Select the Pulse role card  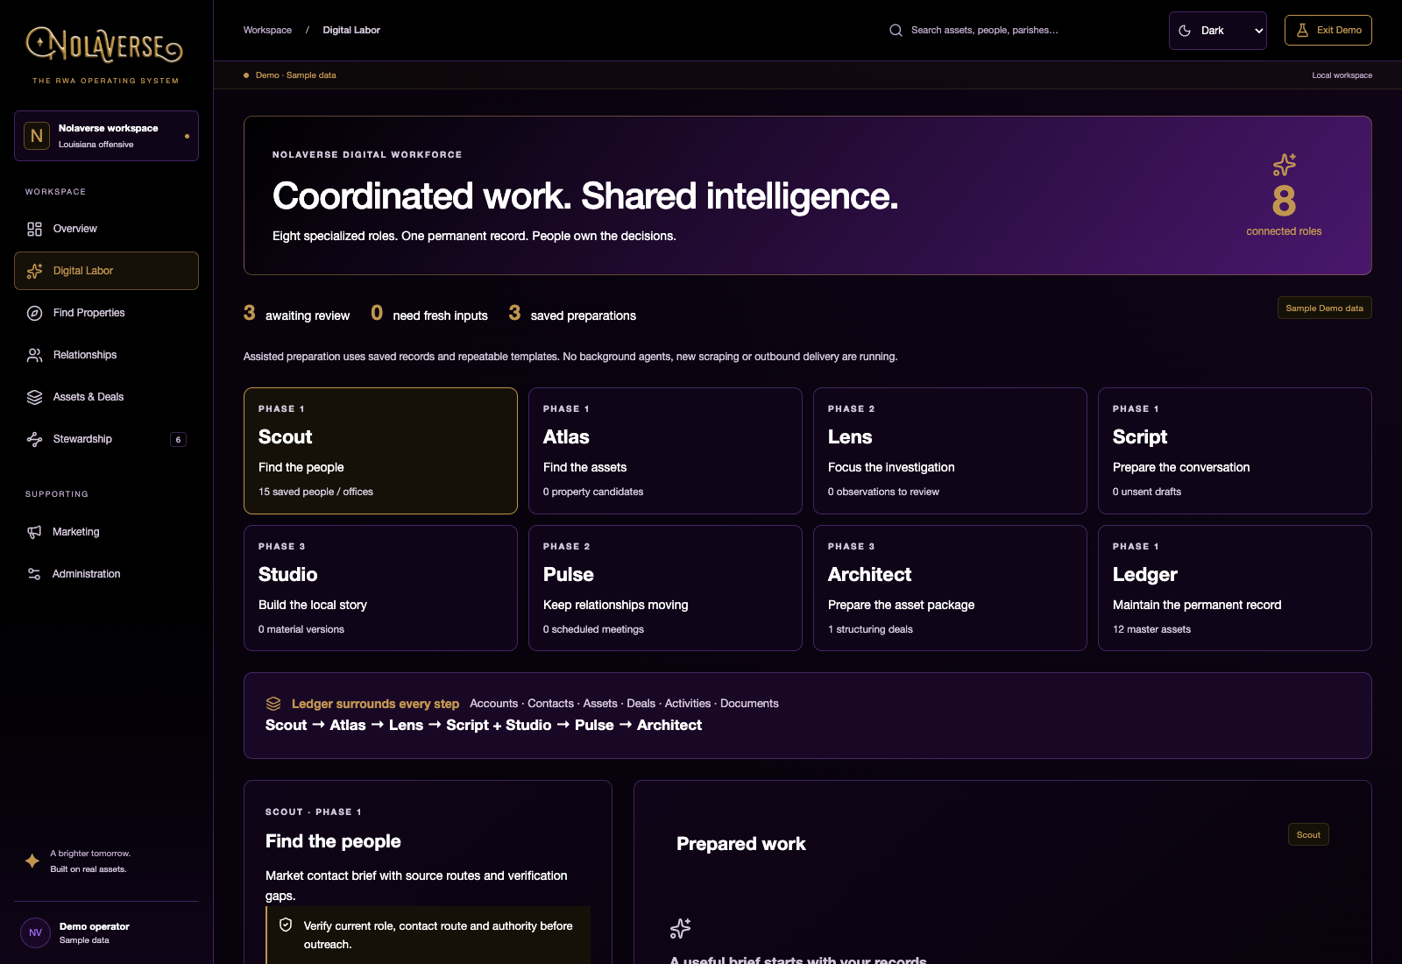coord(665,588)
